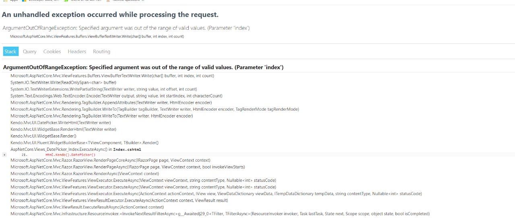Click the ArgumentOutOfRangeException bold heading
Viewport: 515px width, 218px height.
(x=143, y=67)
